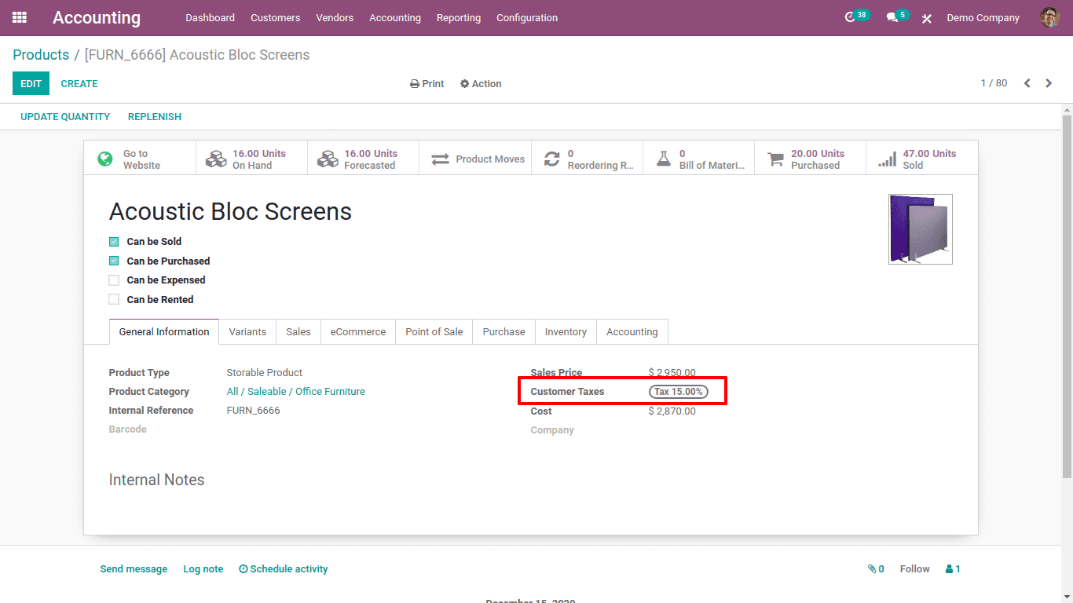Toggle the Can be Expensed checkbox
This screenshot has width=1073, height=603.
click(114, 280)
